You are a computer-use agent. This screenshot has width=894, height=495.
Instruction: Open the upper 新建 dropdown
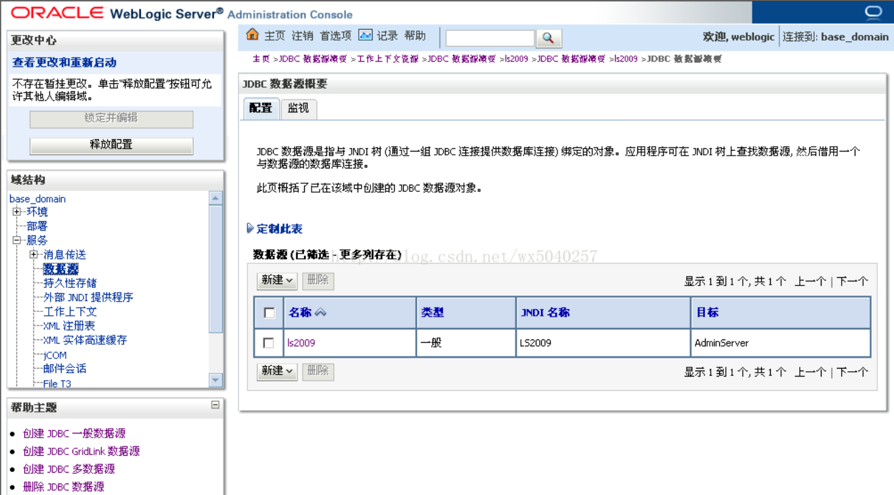(277, 280)
